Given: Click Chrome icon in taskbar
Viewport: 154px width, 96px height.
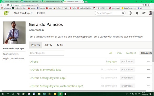Looking at the screenshot, I should click(60, 94).
